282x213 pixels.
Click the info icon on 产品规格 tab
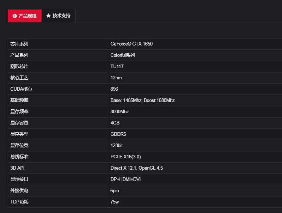(14, 16)
